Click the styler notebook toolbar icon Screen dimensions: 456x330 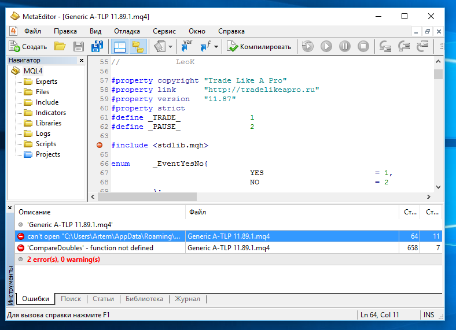160,46
